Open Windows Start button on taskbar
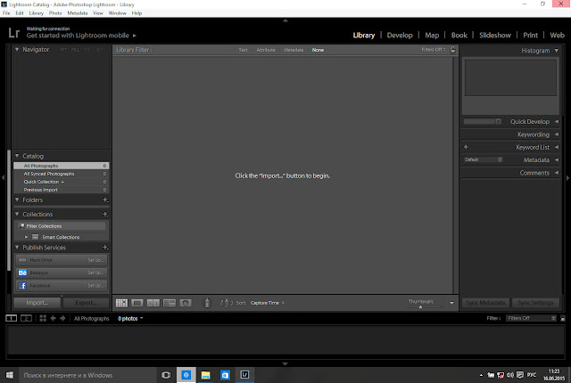 (10, 375)
